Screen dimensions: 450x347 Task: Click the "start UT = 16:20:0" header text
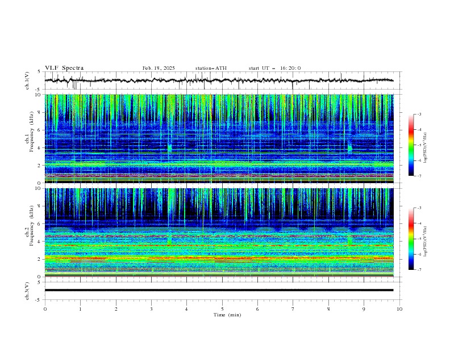point(274,68)
